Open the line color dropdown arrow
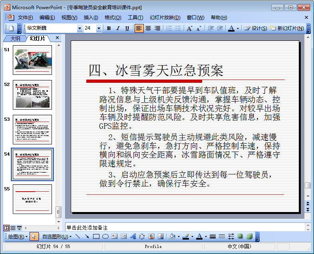Screen dimensions: 314x254 (192, 237)
